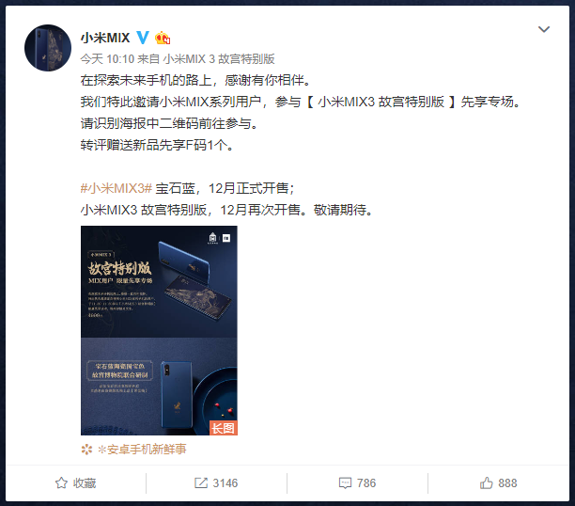Open the #小米MIX3# hashtag topic
Image resolution: width=575 pixels, height=506 pixels.
click(x=116, y=188)
